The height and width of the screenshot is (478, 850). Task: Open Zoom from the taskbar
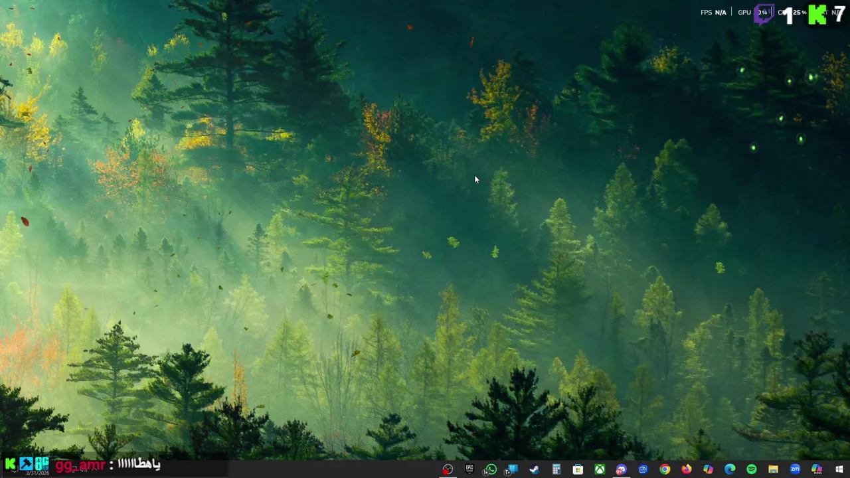(795, 469)
